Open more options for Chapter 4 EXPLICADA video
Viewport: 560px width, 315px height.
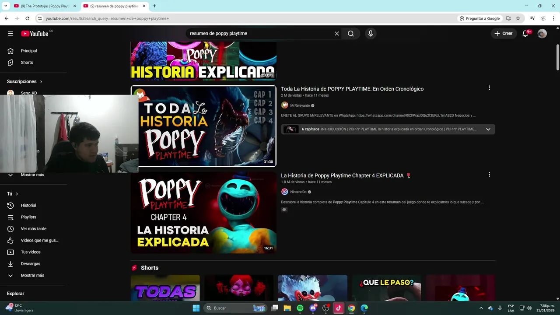(x=489, y=175)
